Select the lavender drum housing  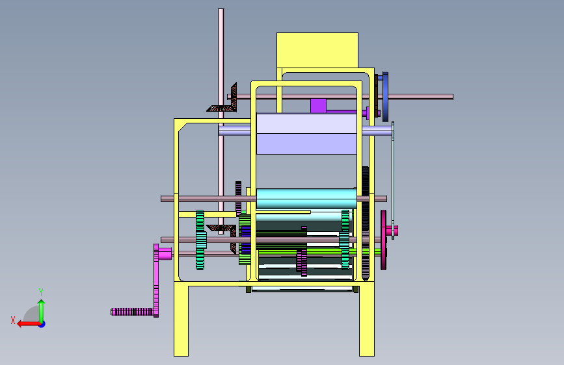tap(306, 134)
